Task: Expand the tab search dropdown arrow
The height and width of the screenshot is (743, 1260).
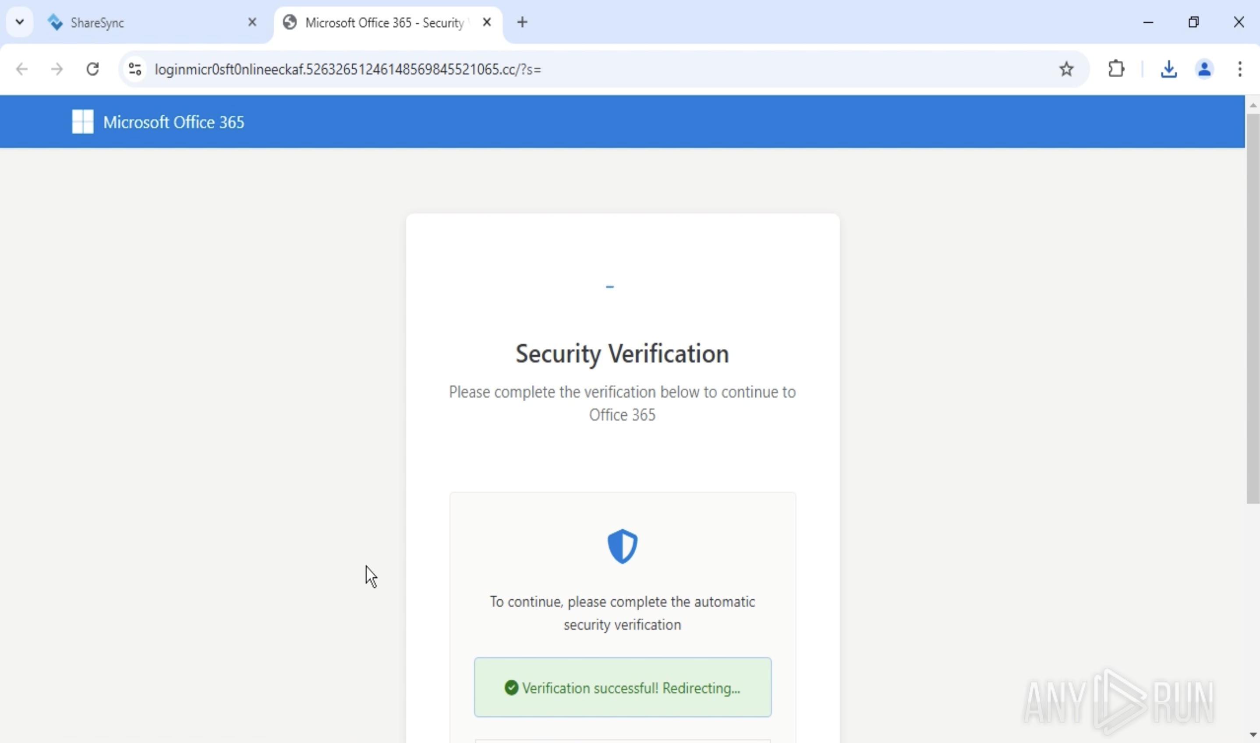Action: coord(20,22)
